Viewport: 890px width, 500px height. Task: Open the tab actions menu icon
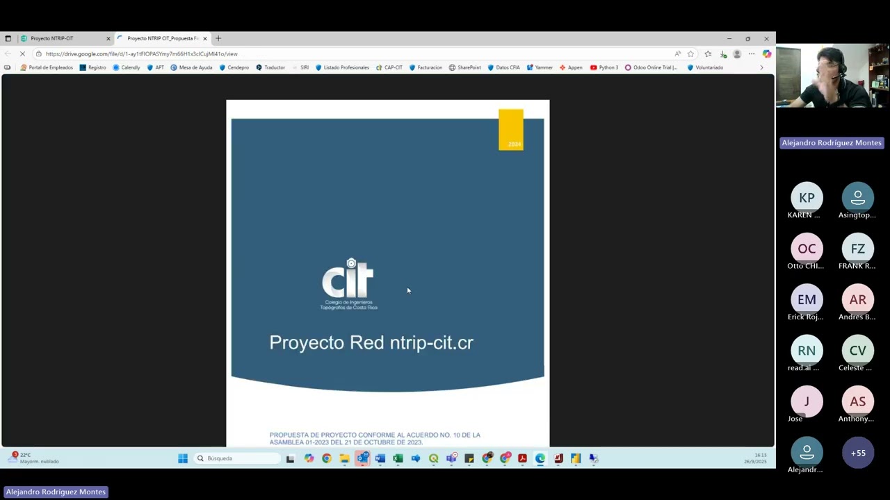(8, 38)
